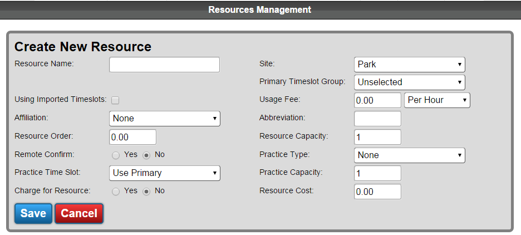Screen dimensions: 521x235
Task: Click the Resource Name text field
Action: 164,65
